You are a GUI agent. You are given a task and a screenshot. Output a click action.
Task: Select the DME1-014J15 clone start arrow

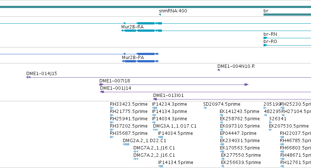click(28, 77)
